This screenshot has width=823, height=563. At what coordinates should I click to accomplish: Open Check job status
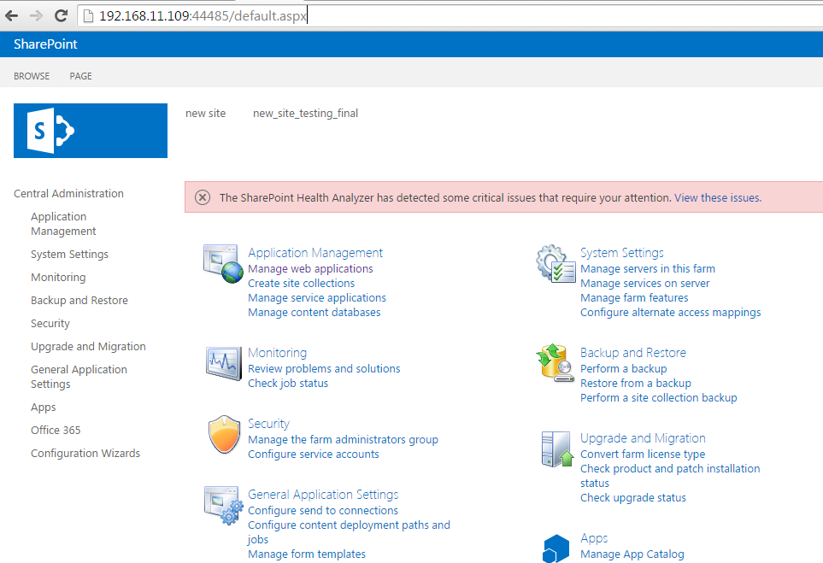click(288, 384)
